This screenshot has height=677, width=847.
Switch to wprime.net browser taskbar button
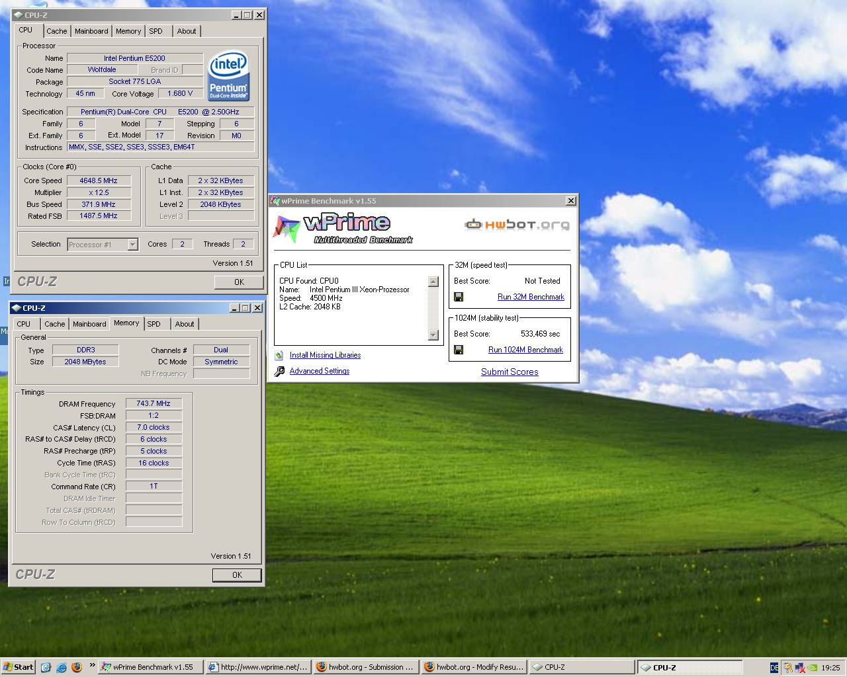click(257, 667)
